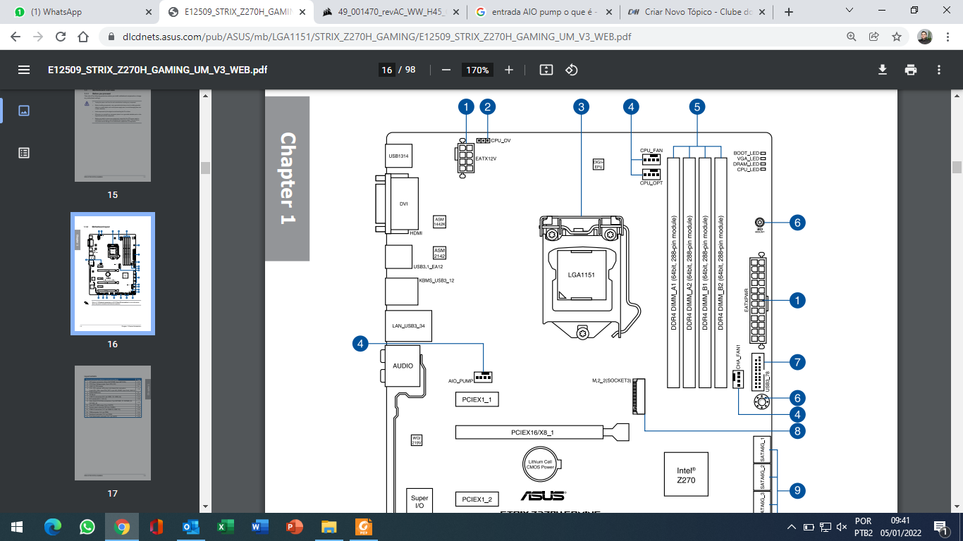Close the E12509_STRIX_Z270H tab
This screenshot has height=541, width=963.
[302, 12]
